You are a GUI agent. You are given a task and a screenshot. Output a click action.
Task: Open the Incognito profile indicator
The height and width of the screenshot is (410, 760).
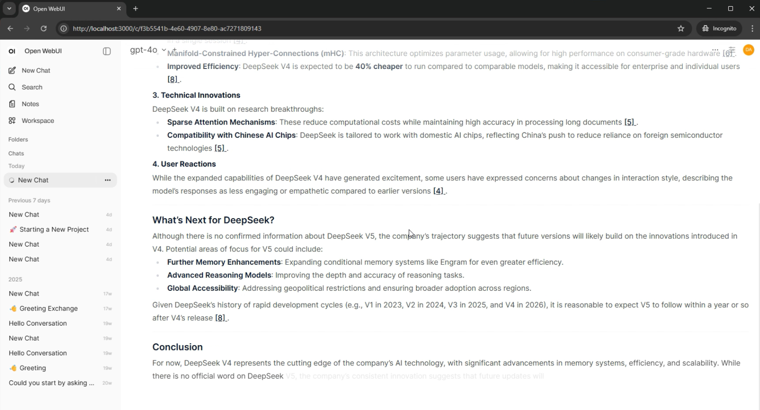[719, 28]
